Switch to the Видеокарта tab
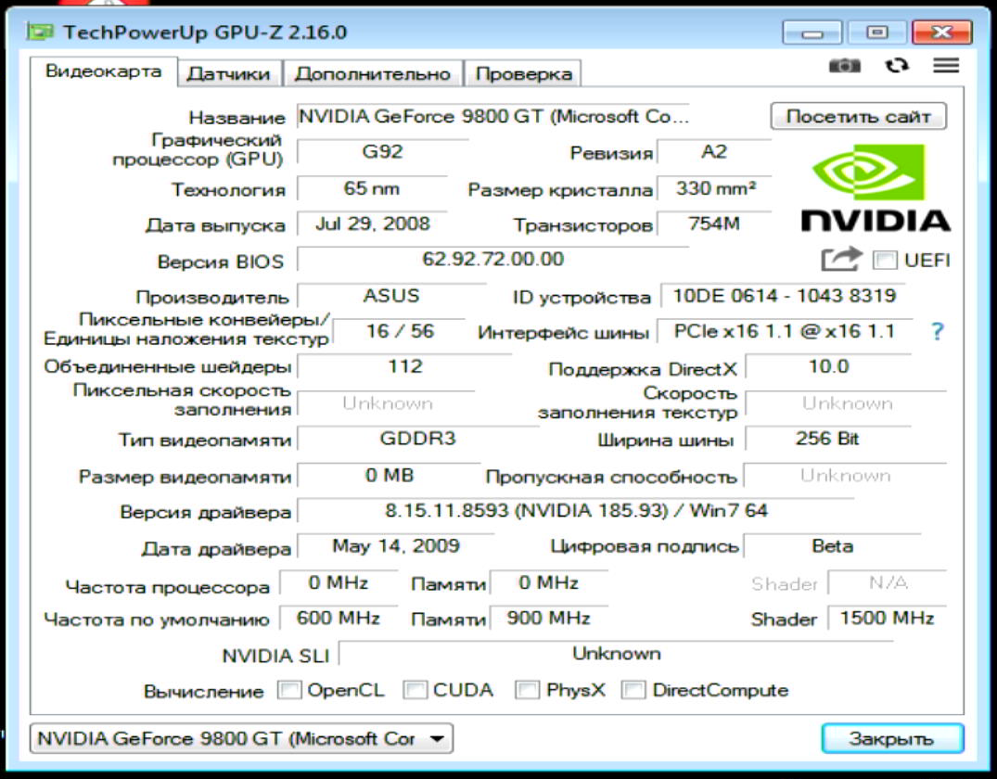Image resolution: width=997 pixels, height=779 pixels. (x=104, y=70)
